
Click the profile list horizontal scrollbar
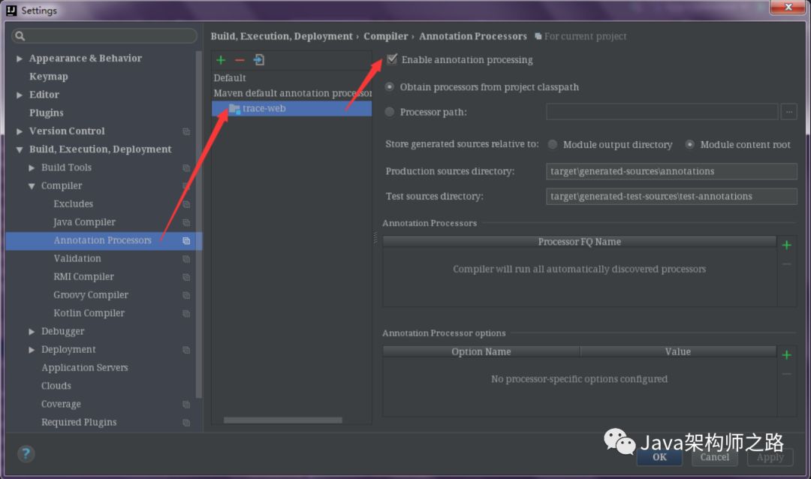pyautogui.click(x=282, y=420)
